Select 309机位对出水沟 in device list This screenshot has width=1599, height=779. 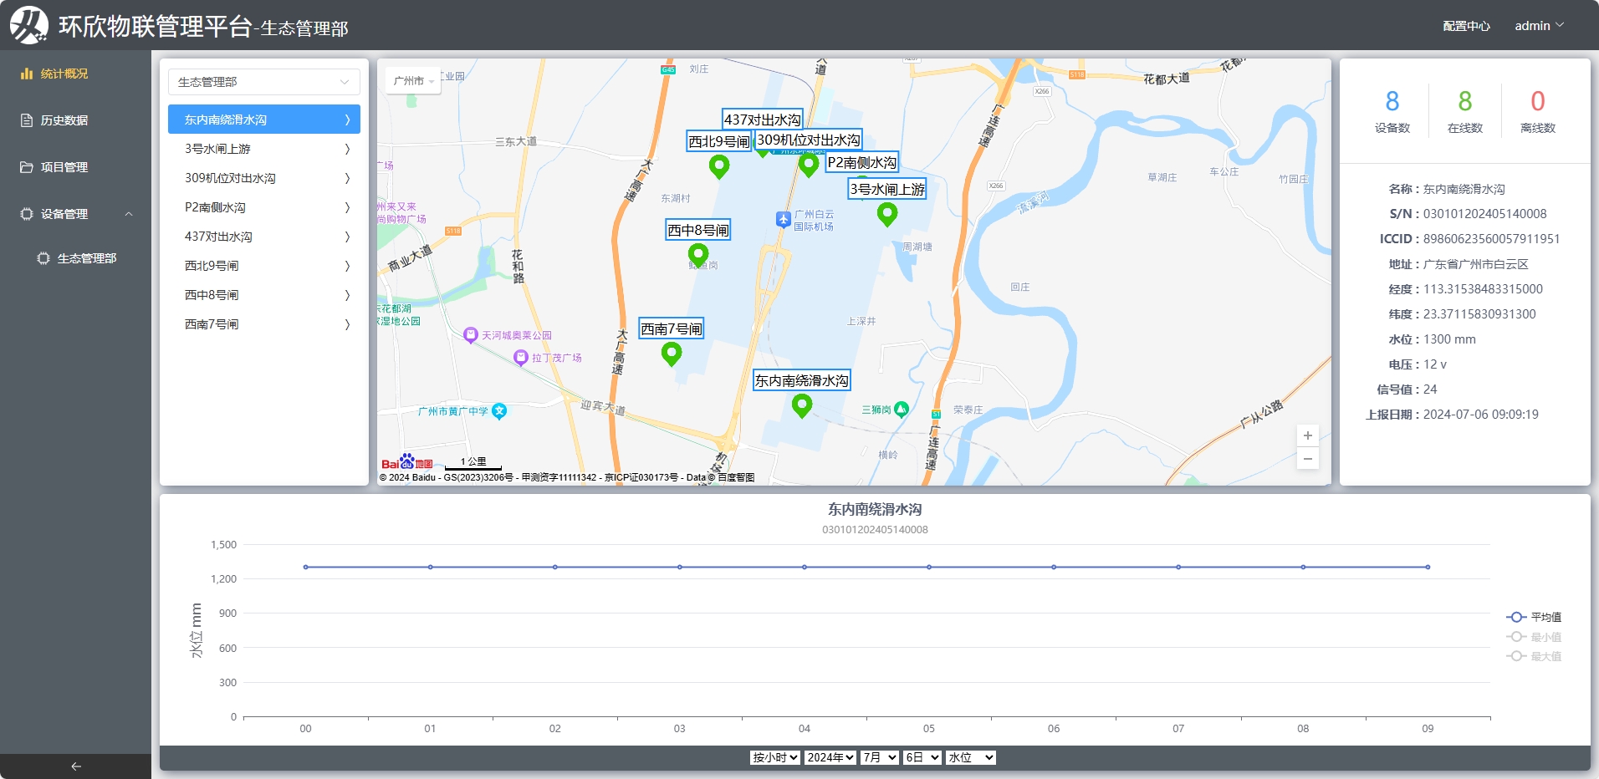coord(264,178)
